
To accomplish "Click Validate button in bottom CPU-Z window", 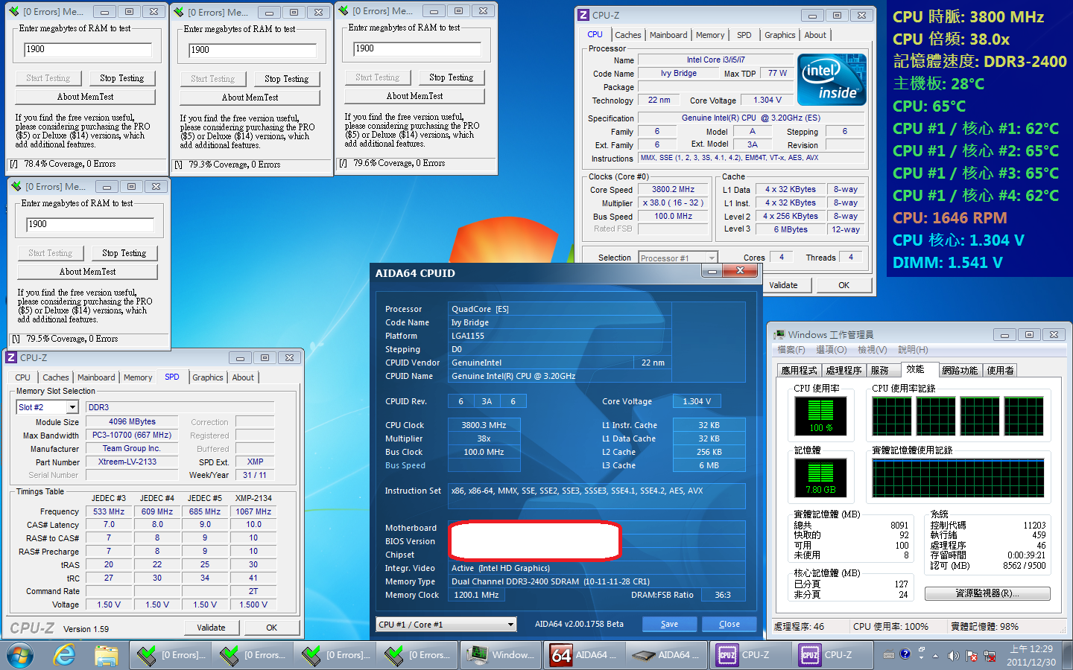I will pos(211,628).
